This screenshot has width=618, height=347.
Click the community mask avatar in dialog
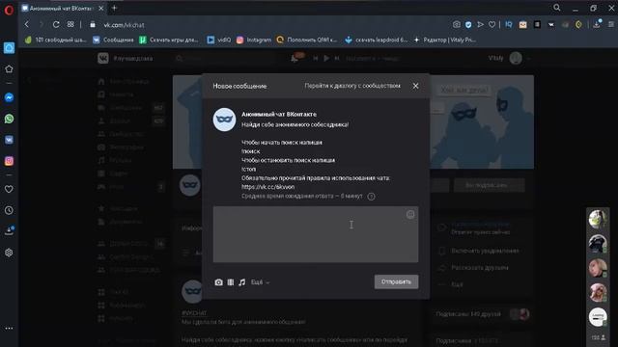[x=224, y=120]
